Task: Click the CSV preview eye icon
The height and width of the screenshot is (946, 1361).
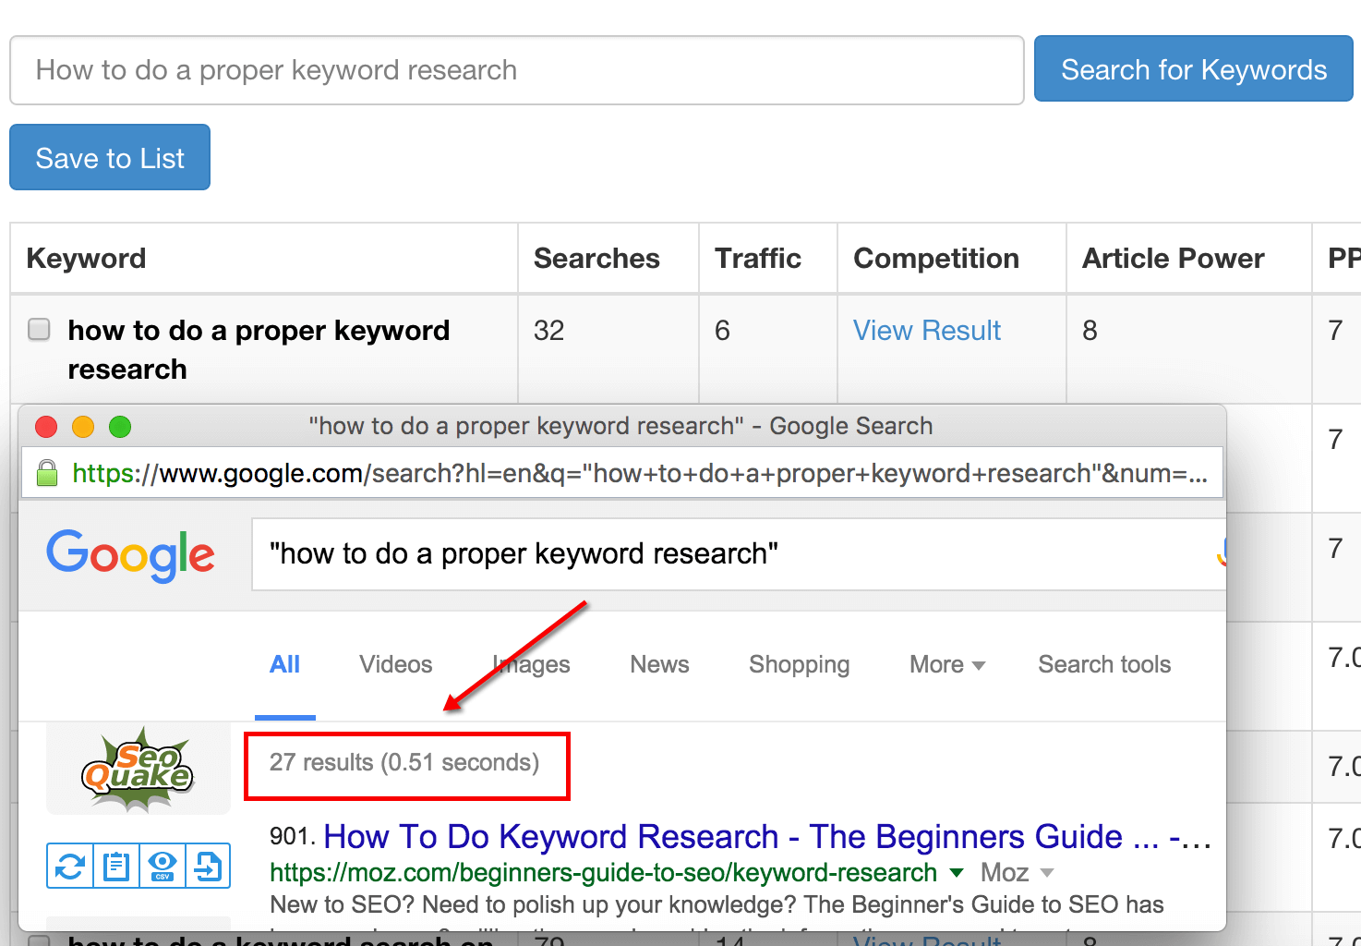Action: (162, 866)
